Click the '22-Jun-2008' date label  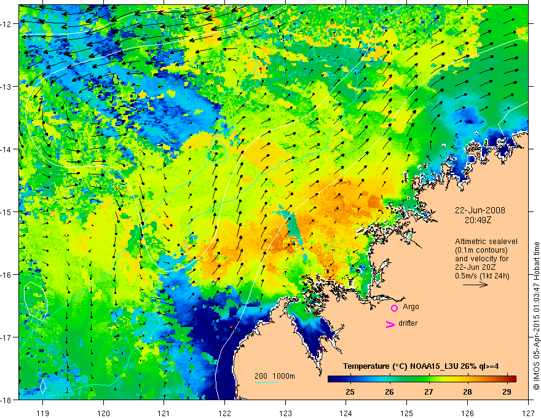tap(480, 210)
